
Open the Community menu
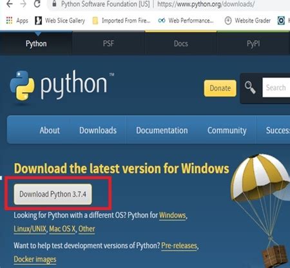click(227, 131)
